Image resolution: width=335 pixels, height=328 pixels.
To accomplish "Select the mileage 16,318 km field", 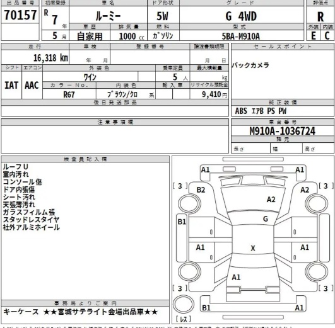I will pyautogui.click(x=35, y=57).
